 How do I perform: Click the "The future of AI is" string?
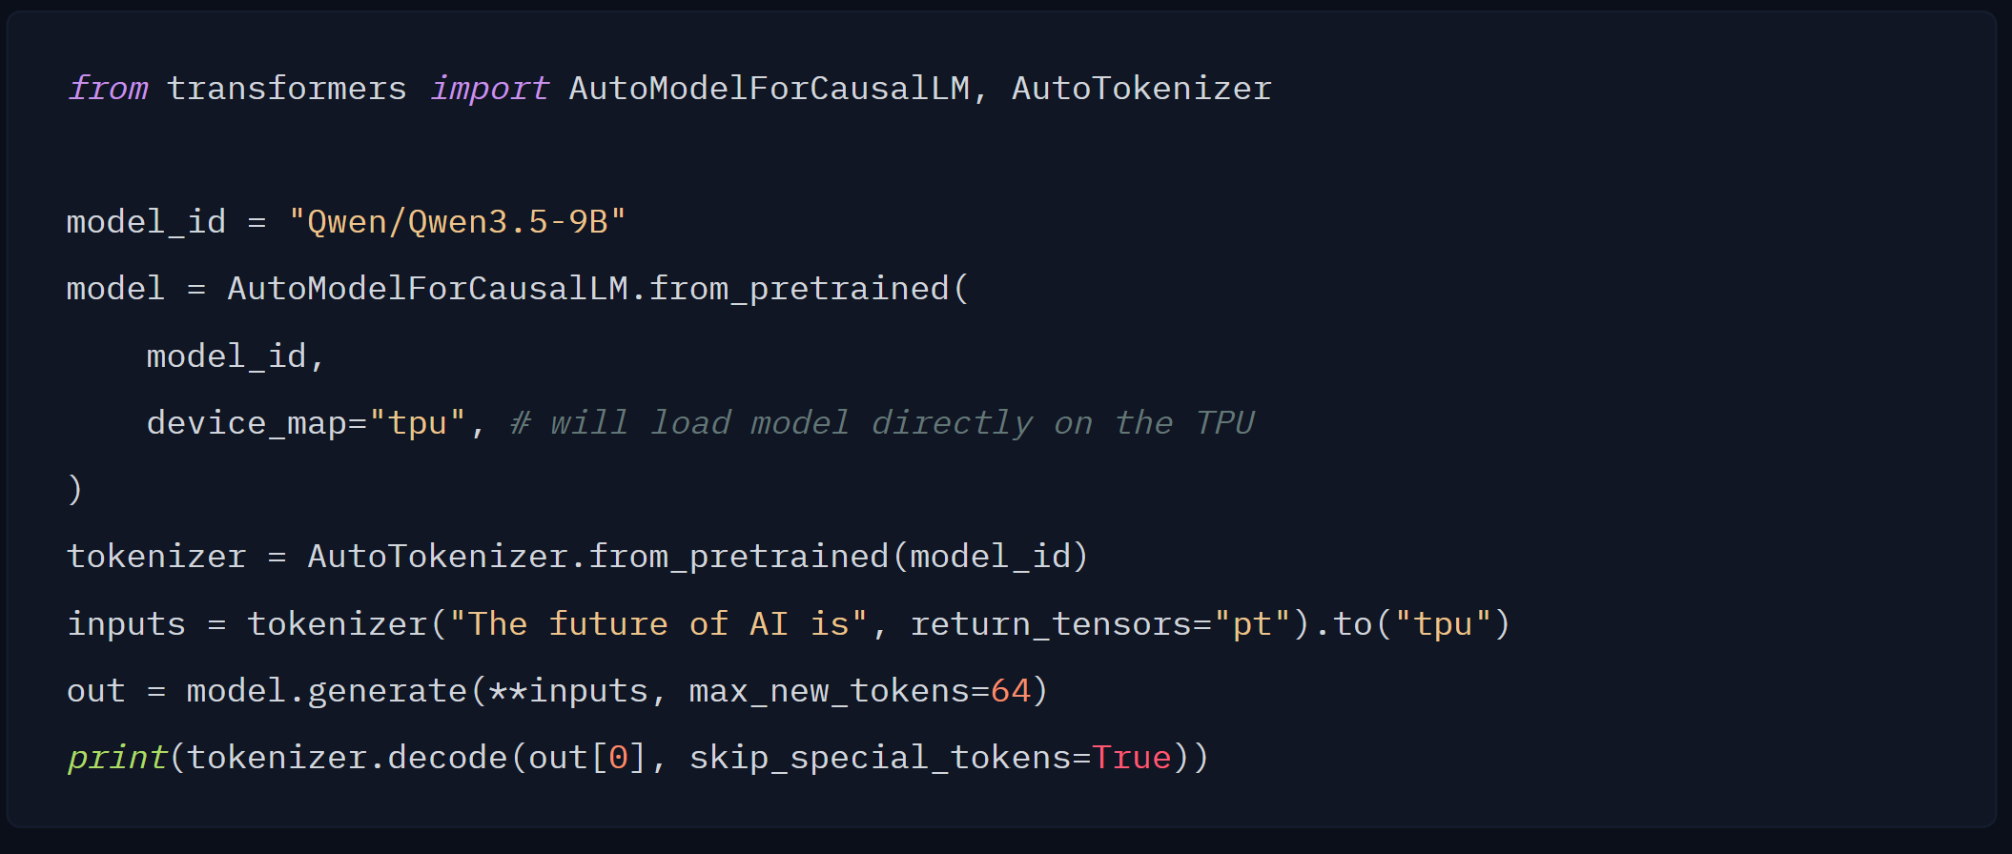click(x=658, y=624)
